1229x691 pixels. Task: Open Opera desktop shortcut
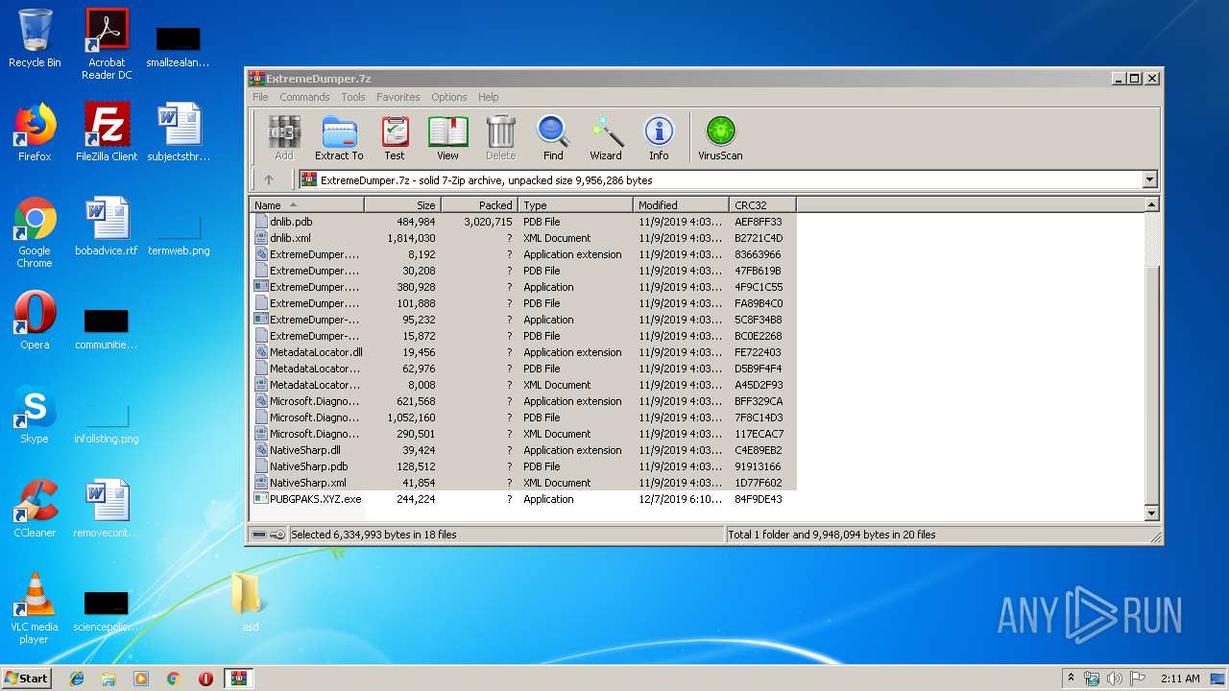[35, 321]
